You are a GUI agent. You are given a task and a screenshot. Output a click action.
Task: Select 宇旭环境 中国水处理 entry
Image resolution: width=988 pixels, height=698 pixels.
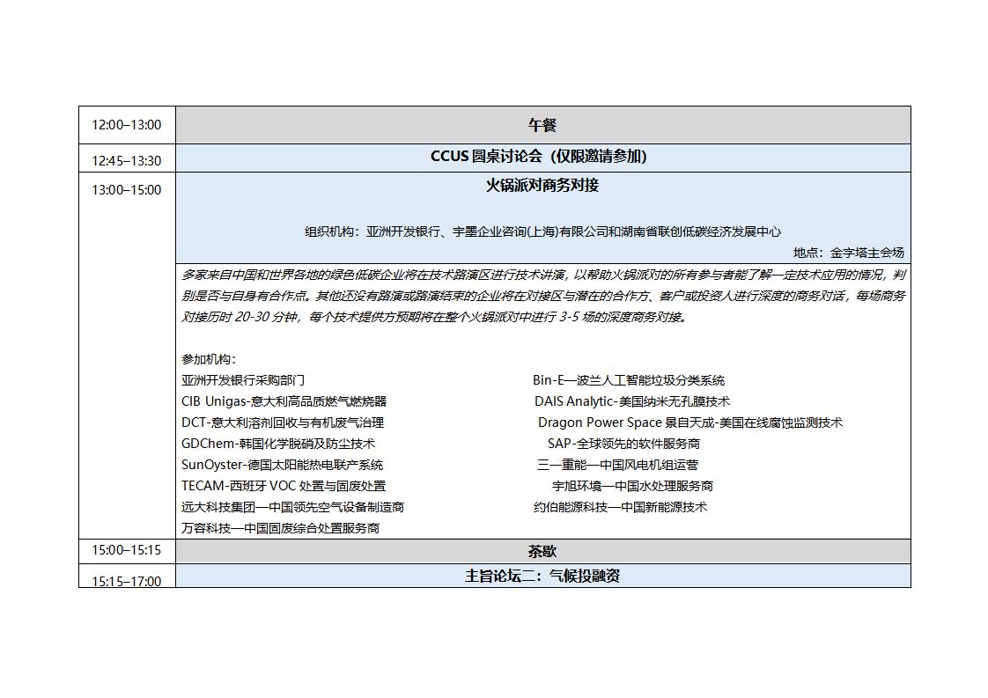(632, 486)
